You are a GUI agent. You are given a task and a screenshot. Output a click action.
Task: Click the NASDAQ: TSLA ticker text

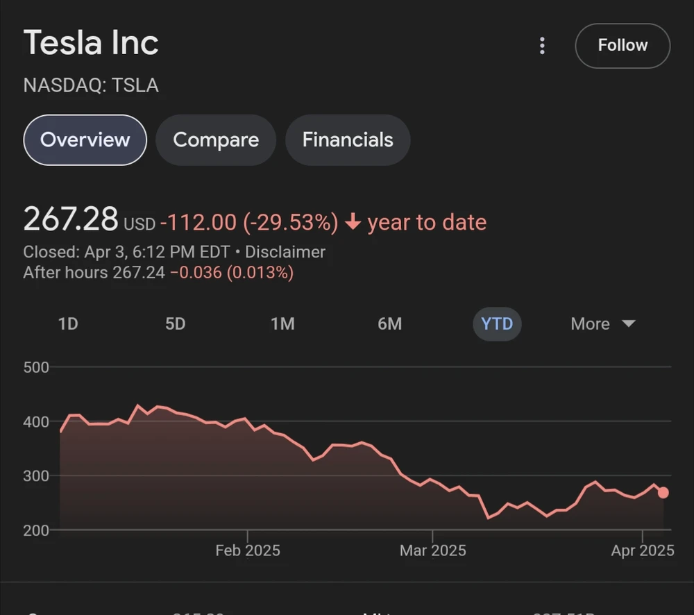(91, 85)
